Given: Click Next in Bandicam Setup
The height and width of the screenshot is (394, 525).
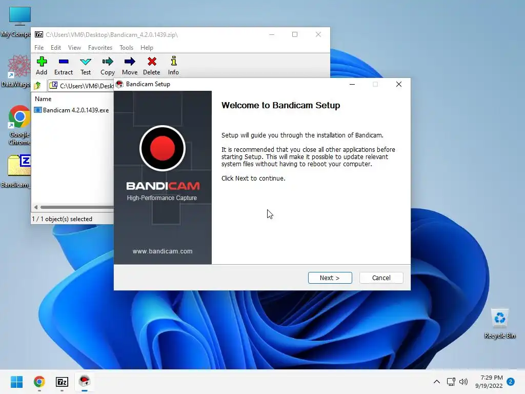Looking at the screenshot, I should (330, 278).
